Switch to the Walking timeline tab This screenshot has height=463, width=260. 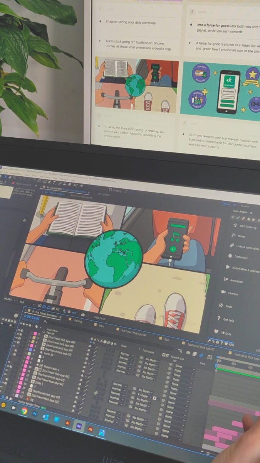(x=78, y=321)
